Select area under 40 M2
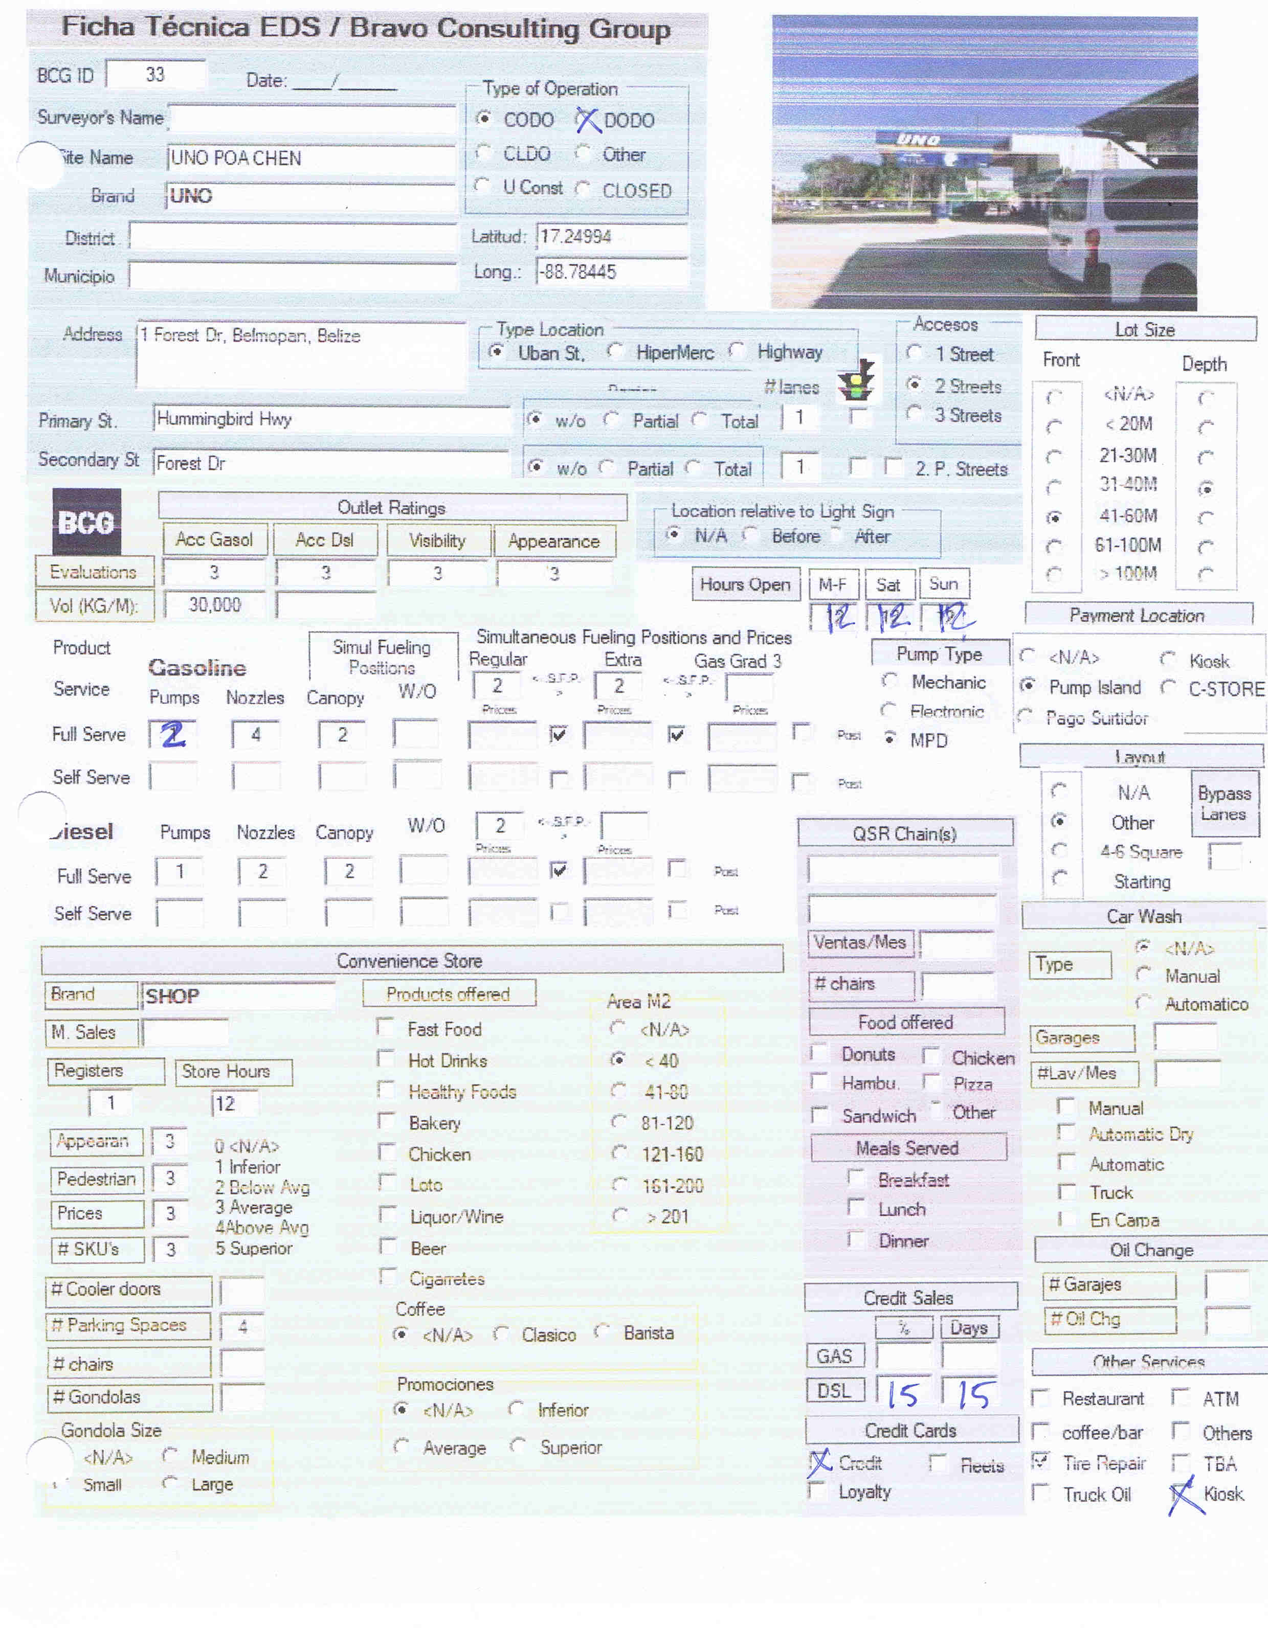 [x=618, y=1059]
